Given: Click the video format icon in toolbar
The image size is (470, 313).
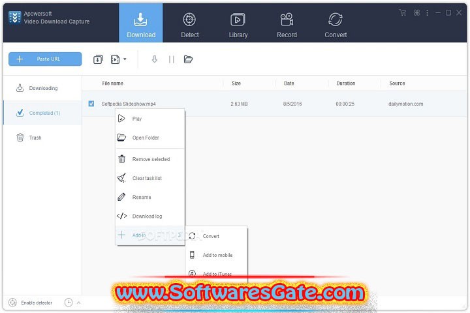Looking at the screenshot, I should pos(115,59).
